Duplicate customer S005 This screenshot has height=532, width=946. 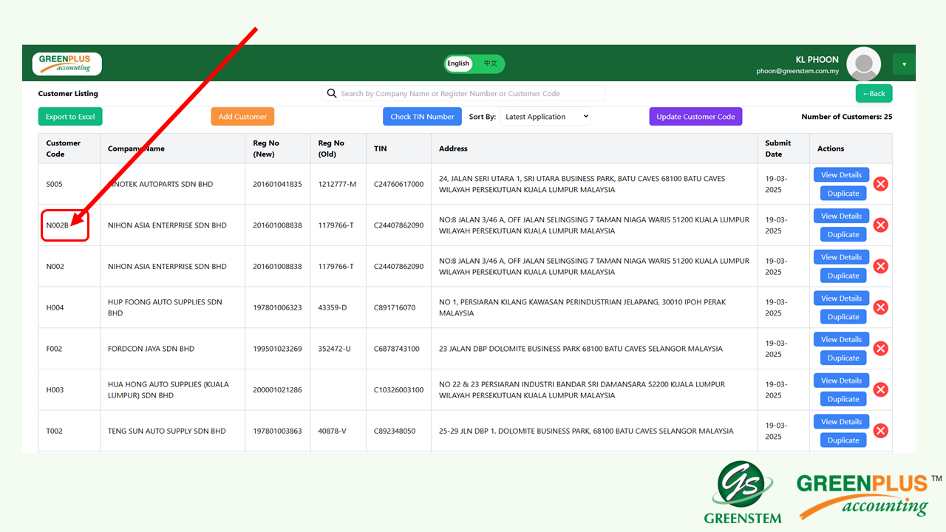[843, 194]
